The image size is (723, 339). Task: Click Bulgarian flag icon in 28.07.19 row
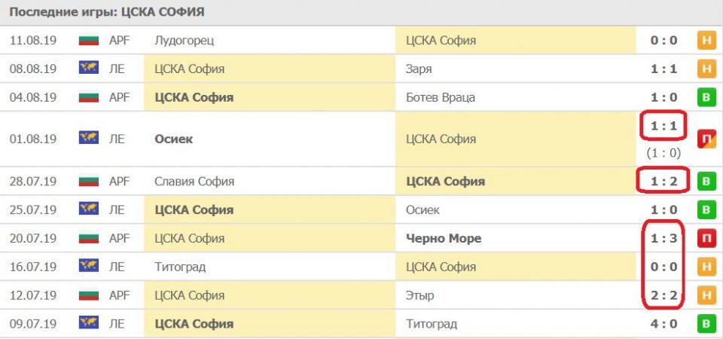(x=88, y=182)
